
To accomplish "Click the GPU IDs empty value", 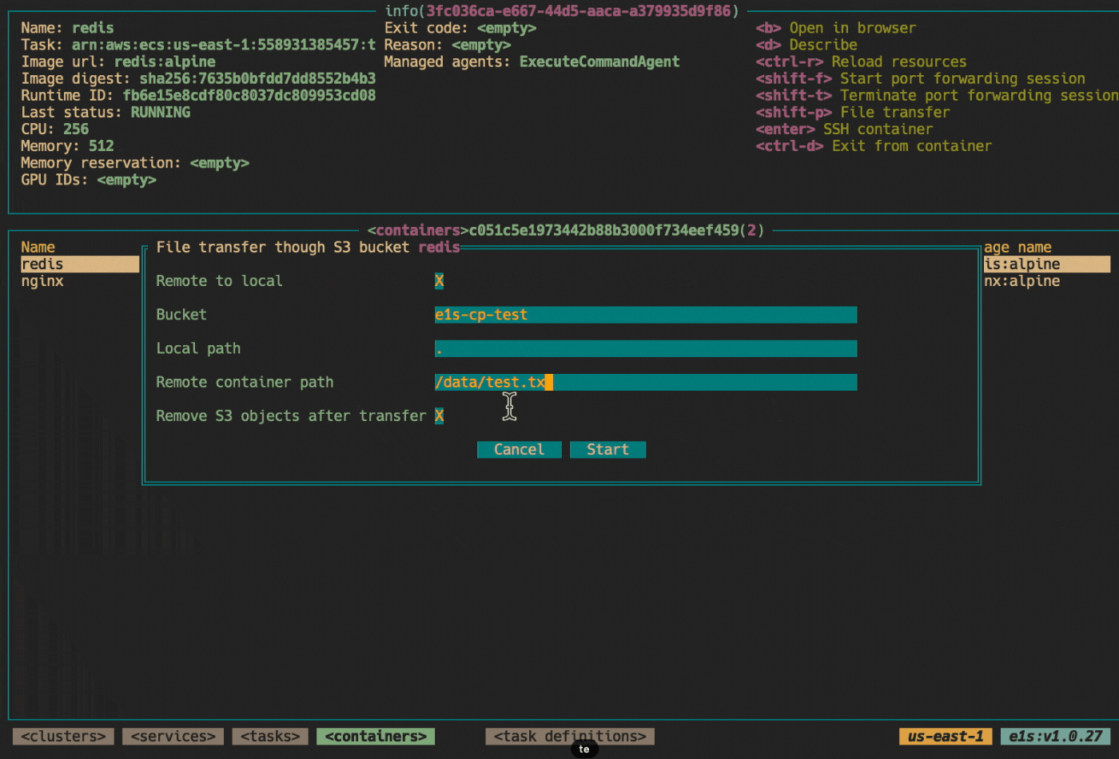I will click(126, 180).
